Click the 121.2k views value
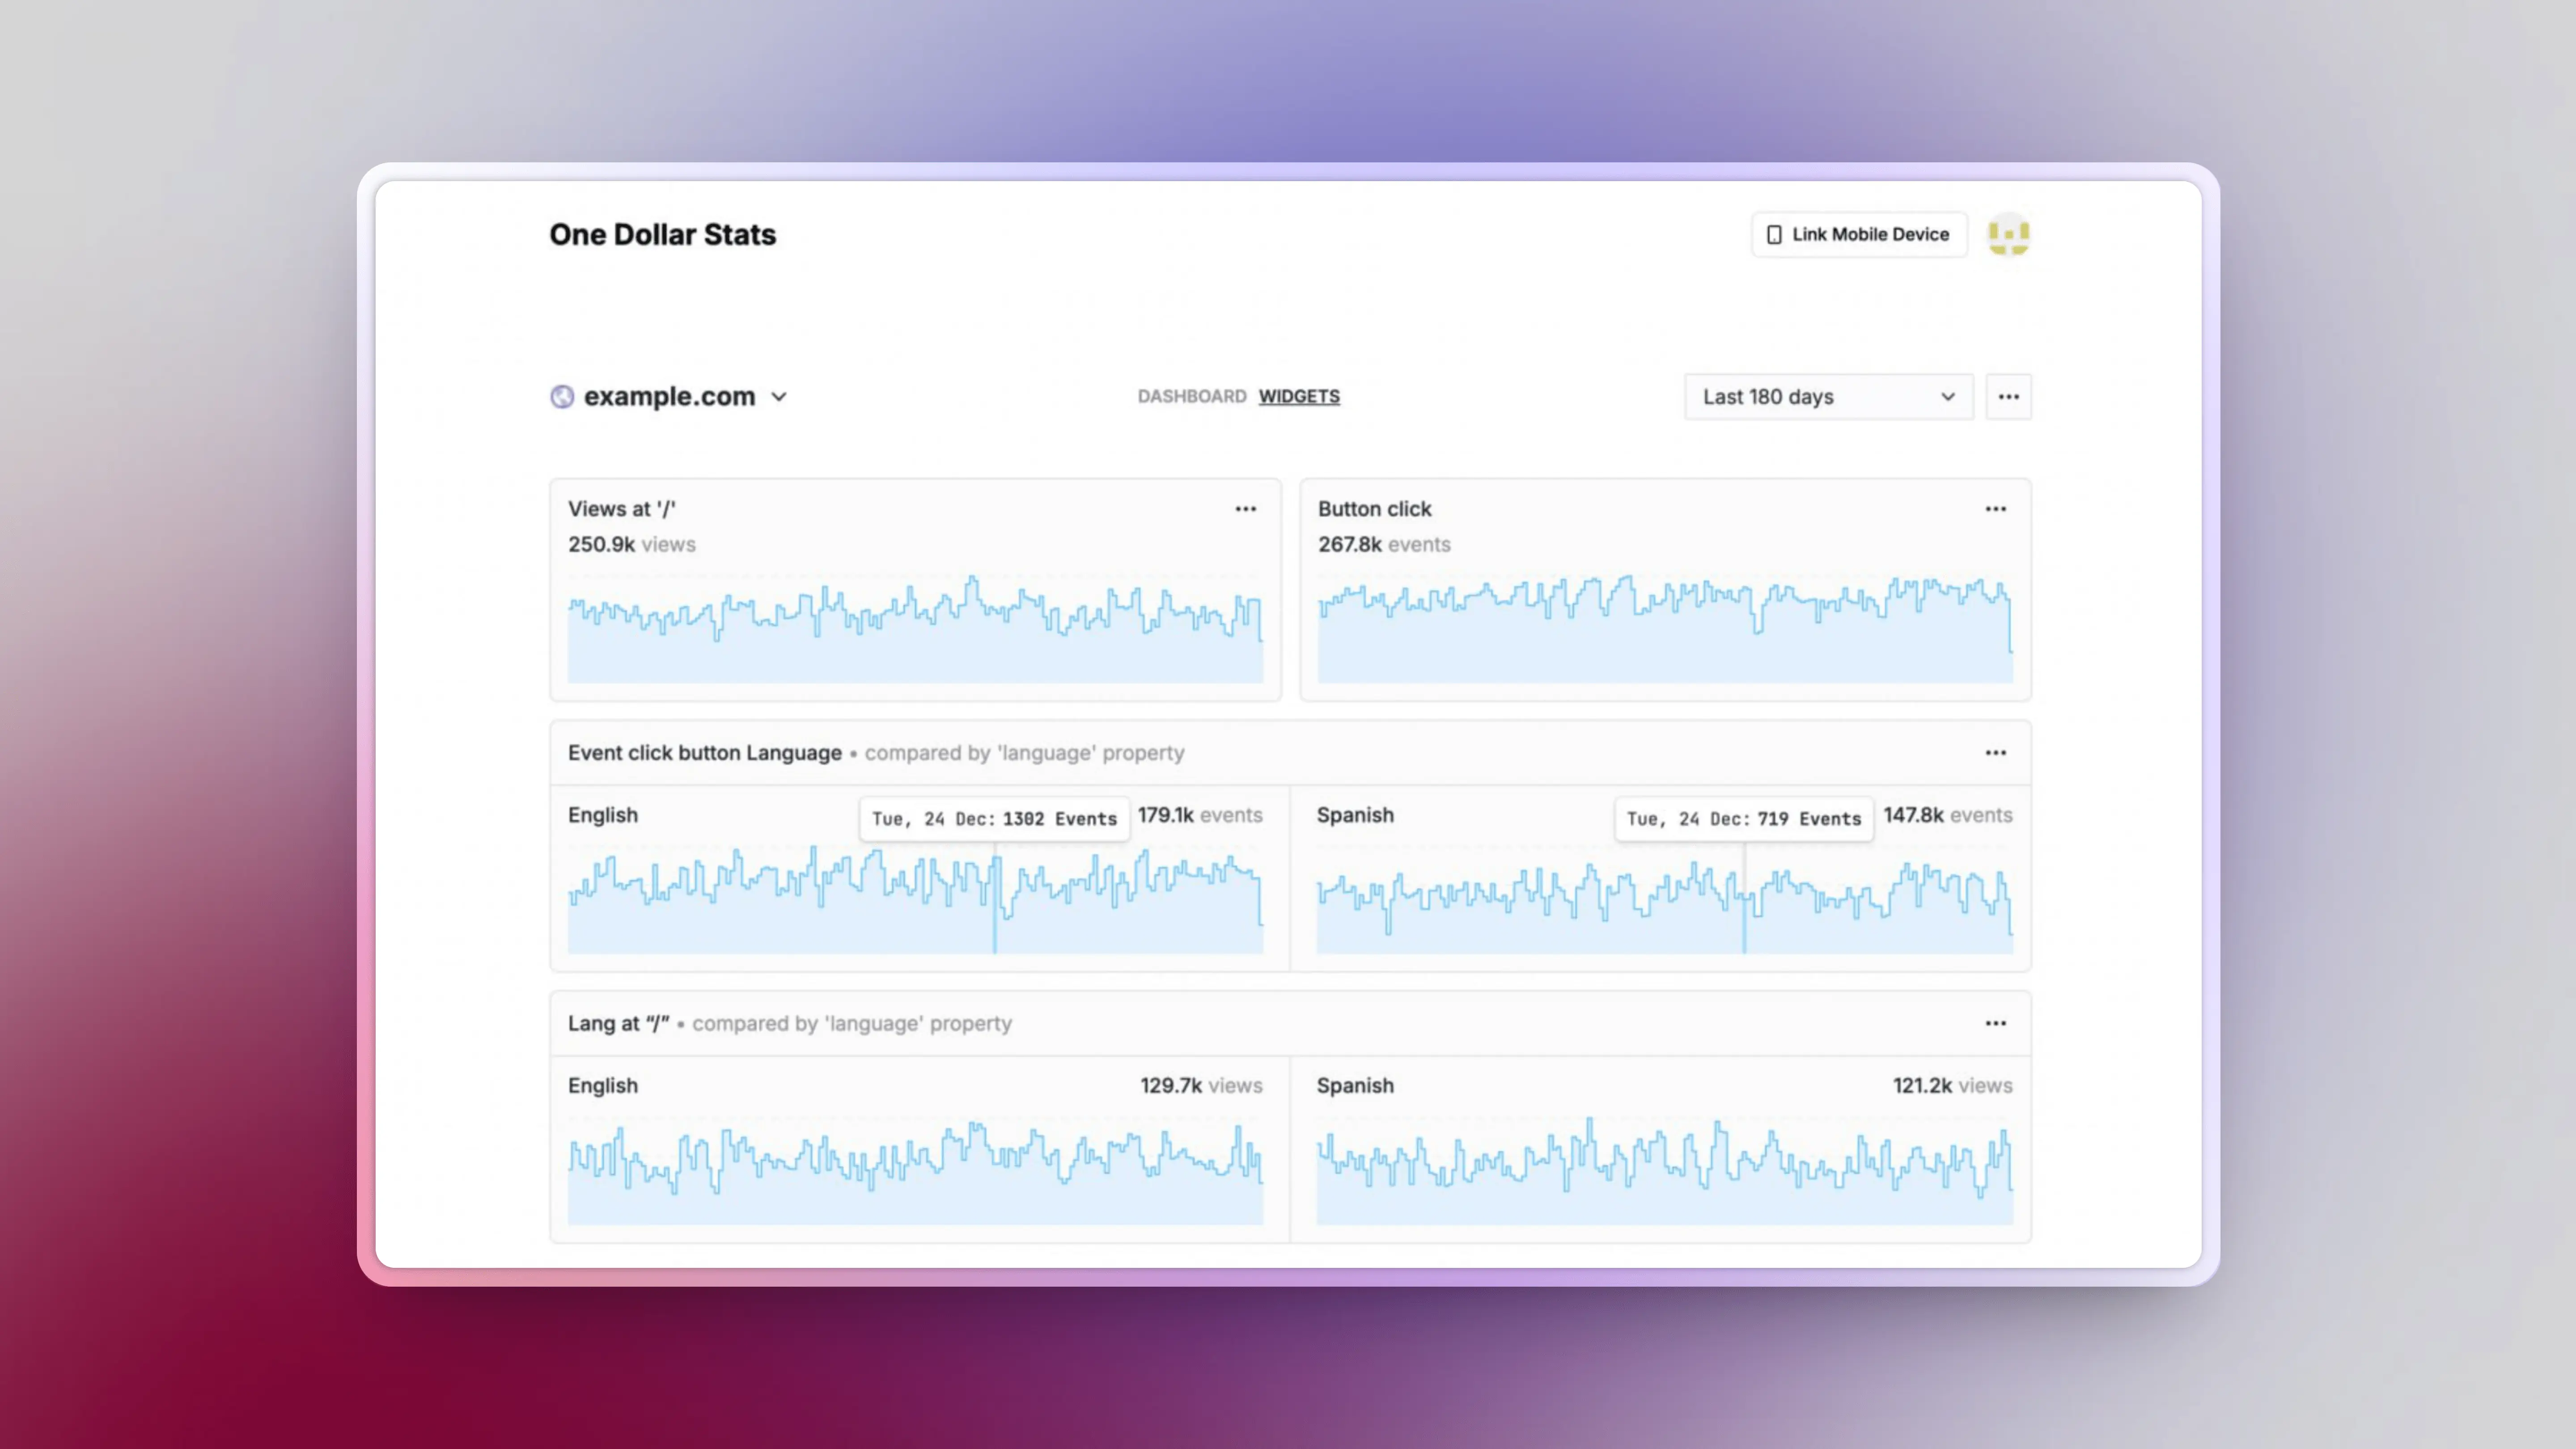2576x1449 pixels. pos(1953,1085)
